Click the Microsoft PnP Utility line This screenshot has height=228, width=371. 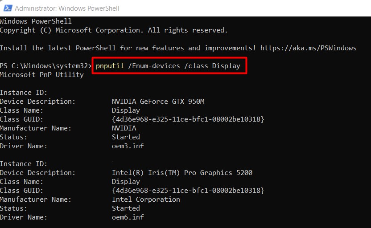tap(42, 75)
